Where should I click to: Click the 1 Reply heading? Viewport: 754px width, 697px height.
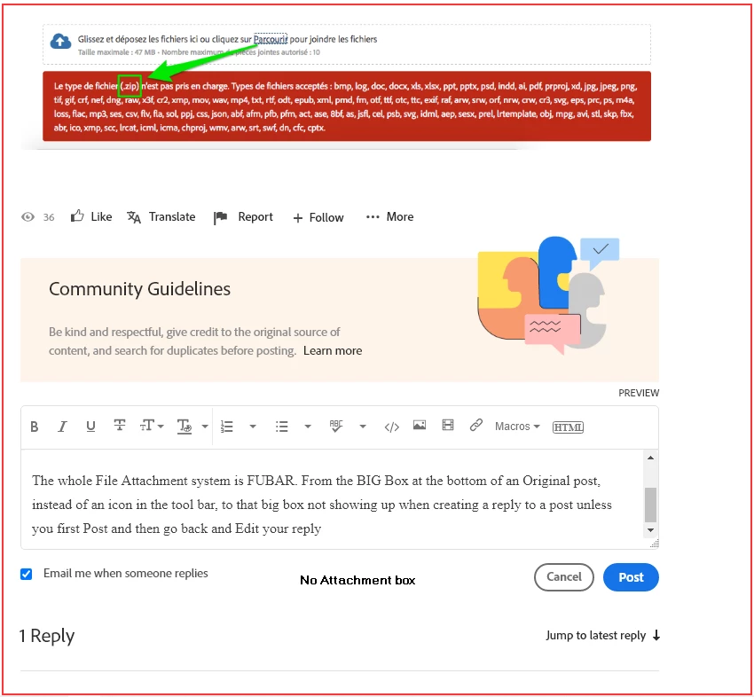tap(47, 636)
